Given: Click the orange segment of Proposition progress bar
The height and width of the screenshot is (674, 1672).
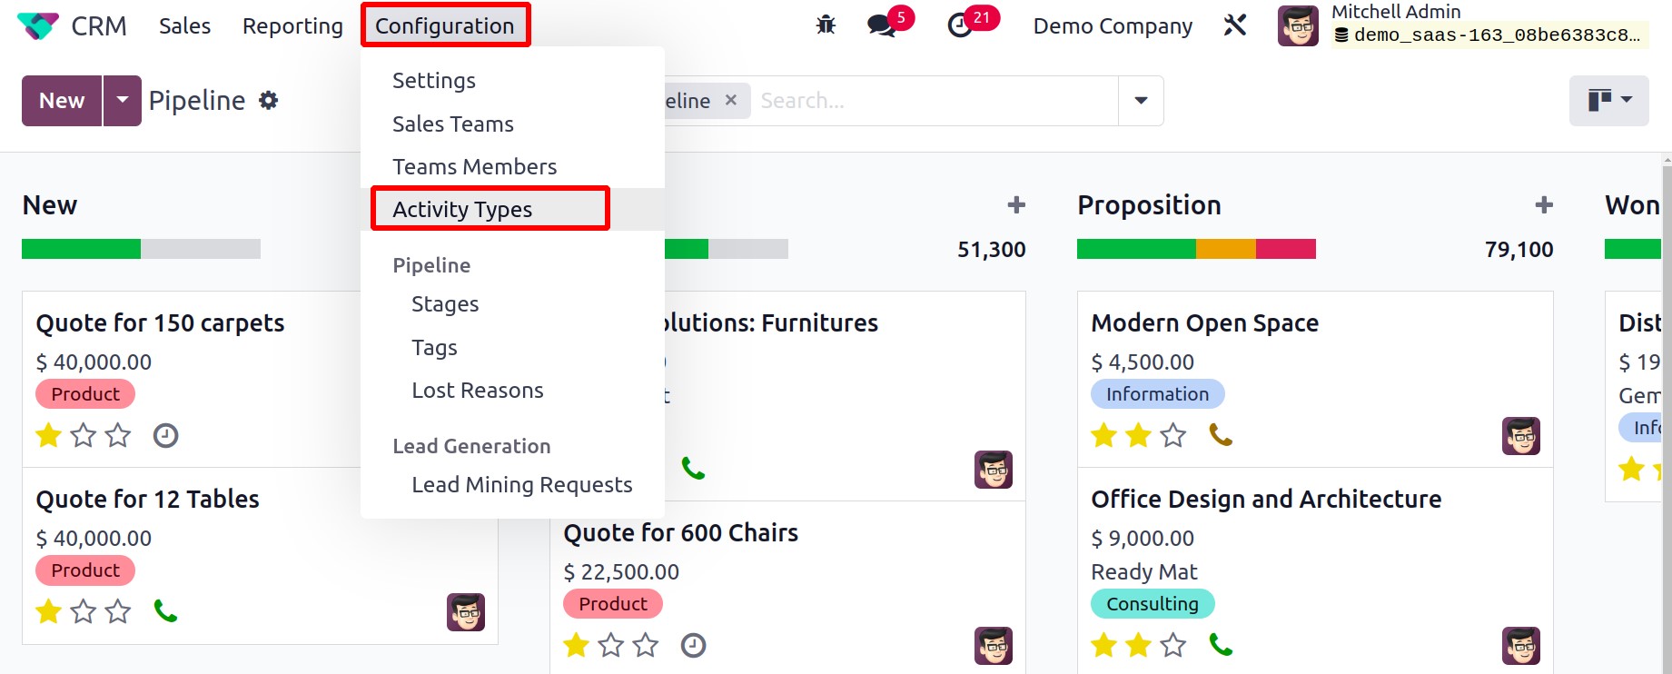Looking at the screenshot, I should 1226,249.
